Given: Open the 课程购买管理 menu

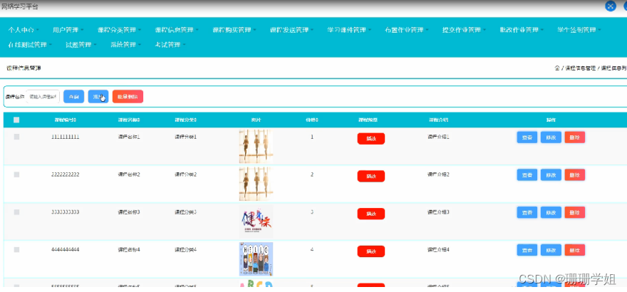Looking at the screenshot, I should click(234, 30).
